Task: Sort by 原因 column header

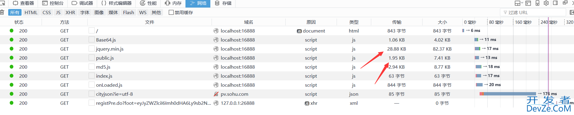Action: click(311, 22)
